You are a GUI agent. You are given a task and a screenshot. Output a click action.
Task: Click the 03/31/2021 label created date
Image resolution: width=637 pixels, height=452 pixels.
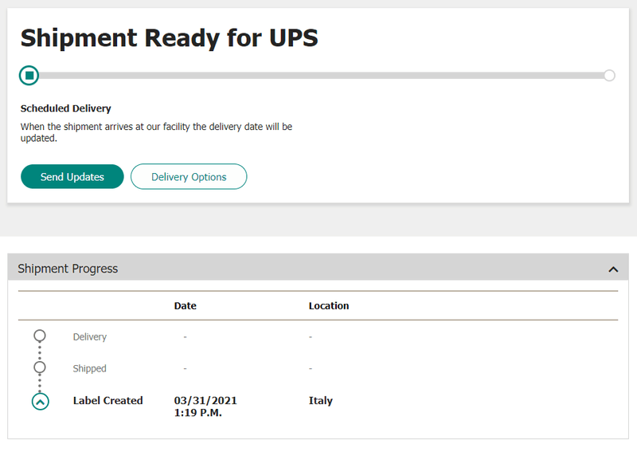click(x=205, y=400)
